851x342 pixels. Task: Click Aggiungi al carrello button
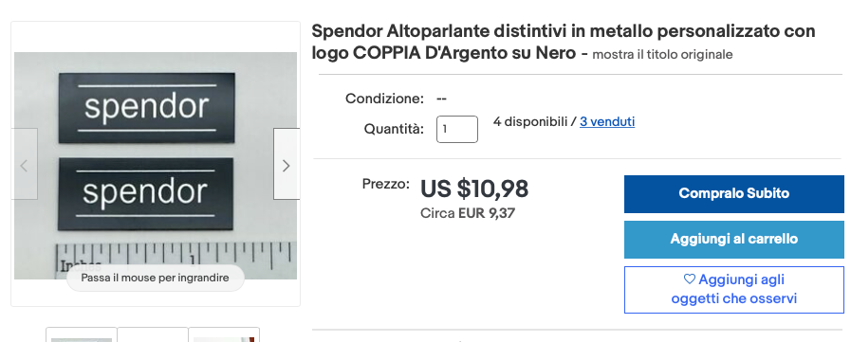pyautogui.click(x=733, y=239)
